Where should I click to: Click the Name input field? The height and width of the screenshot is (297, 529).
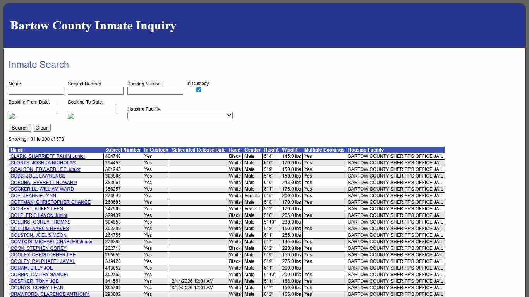point(36,90)
